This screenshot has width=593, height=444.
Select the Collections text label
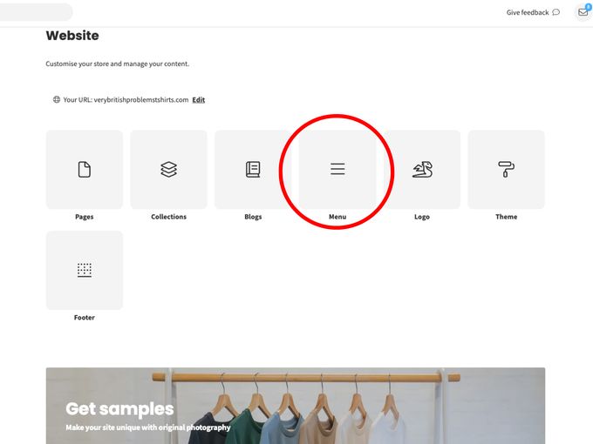(x=168, y=217)
